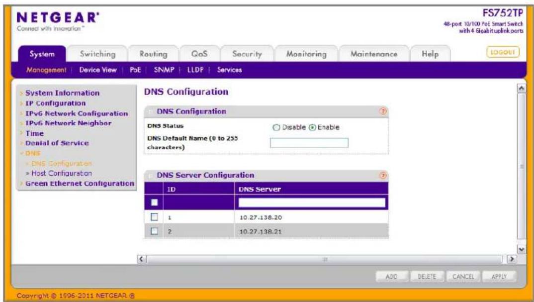Switch to the Switching tab

point(97,54)
